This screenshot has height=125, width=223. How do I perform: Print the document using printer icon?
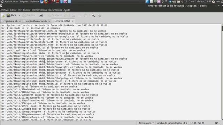tap(41, 15)
